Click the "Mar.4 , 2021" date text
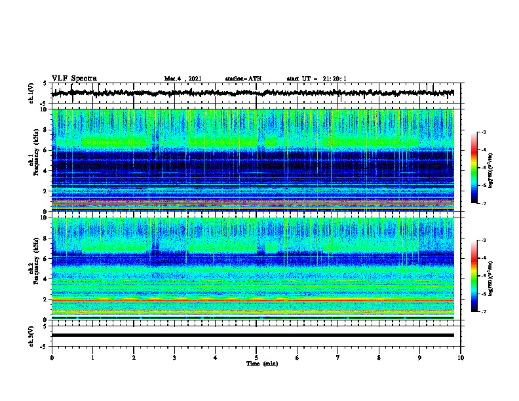Screen dimensions: 519x401 point(183,79)
